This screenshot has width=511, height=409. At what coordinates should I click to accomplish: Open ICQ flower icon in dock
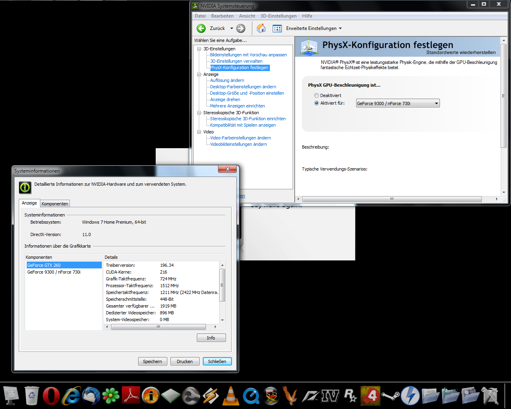click(111, 396)
